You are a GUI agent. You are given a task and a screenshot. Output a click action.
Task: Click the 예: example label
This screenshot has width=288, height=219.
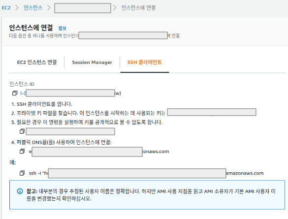13,162
